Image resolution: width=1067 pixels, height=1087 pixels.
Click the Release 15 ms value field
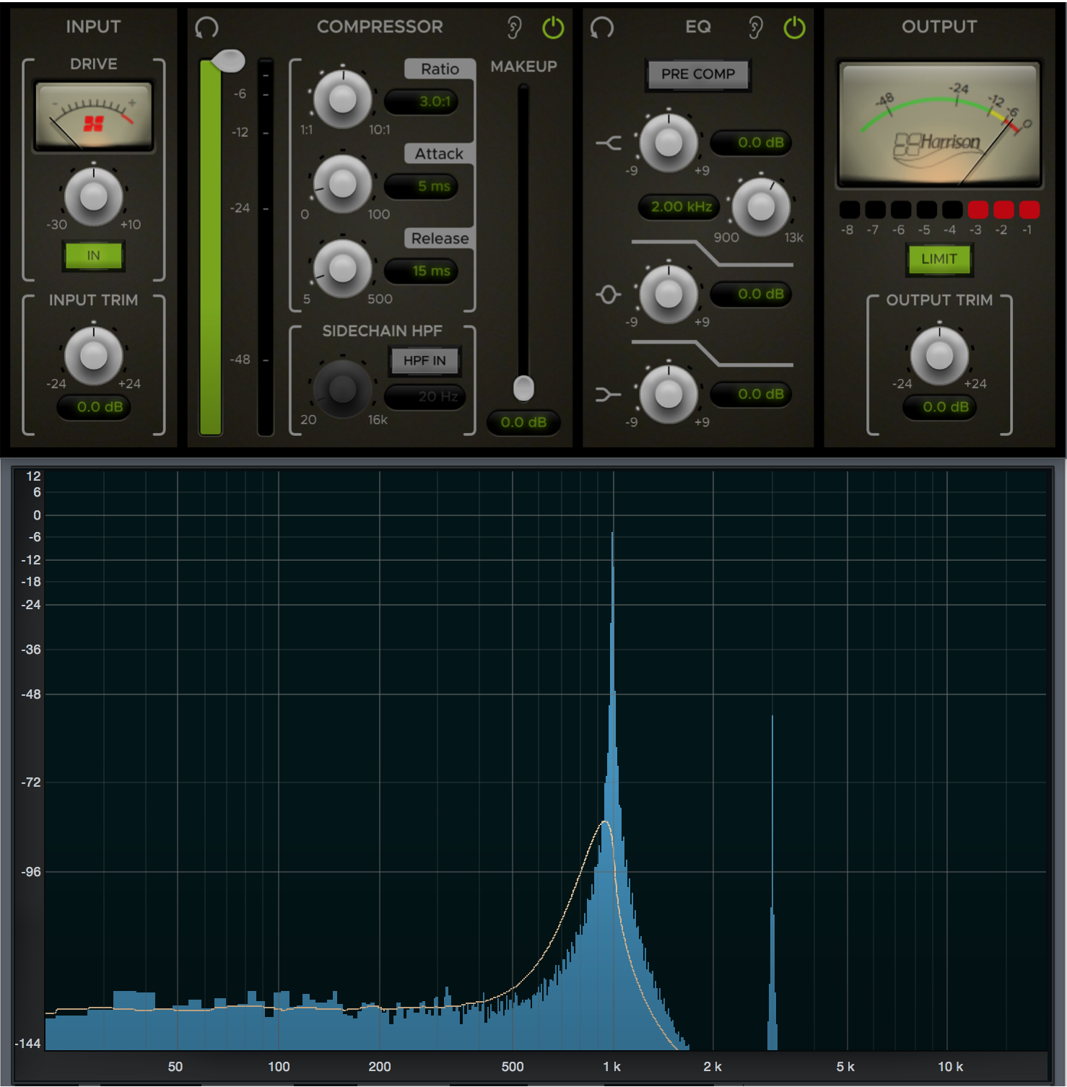[x=422, y=271]
